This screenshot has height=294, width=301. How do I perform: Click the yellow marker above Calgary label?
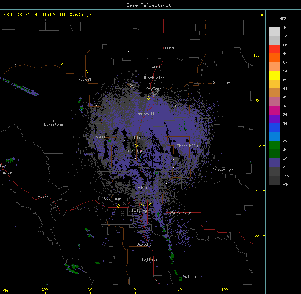[x=141, y=206]
